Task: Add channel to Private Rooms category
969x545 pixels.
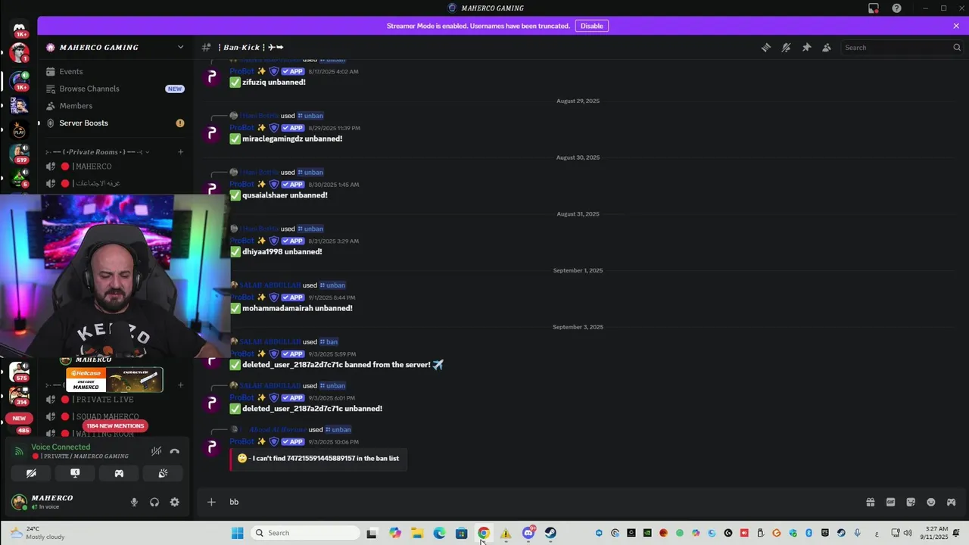Action: tap(180, 152)
